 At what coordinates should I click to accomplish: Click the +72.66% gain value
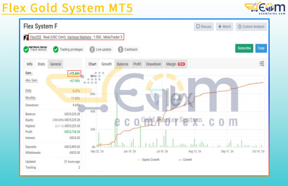(74, 74)
